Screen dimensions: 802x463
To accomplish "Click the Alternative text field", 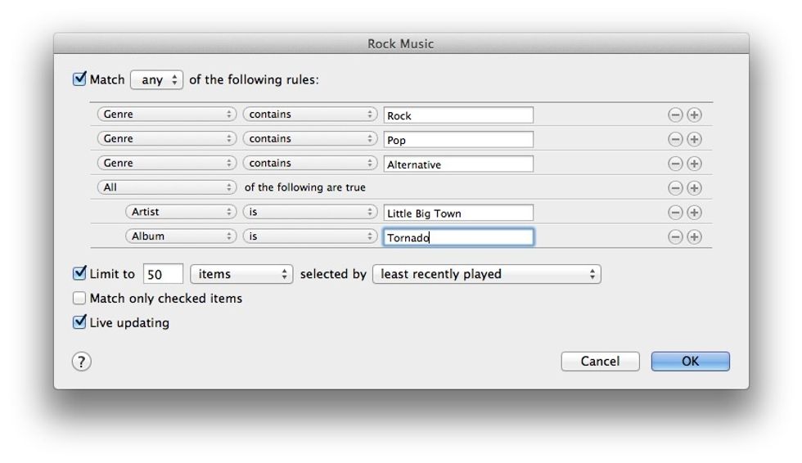I will point(458,164).
